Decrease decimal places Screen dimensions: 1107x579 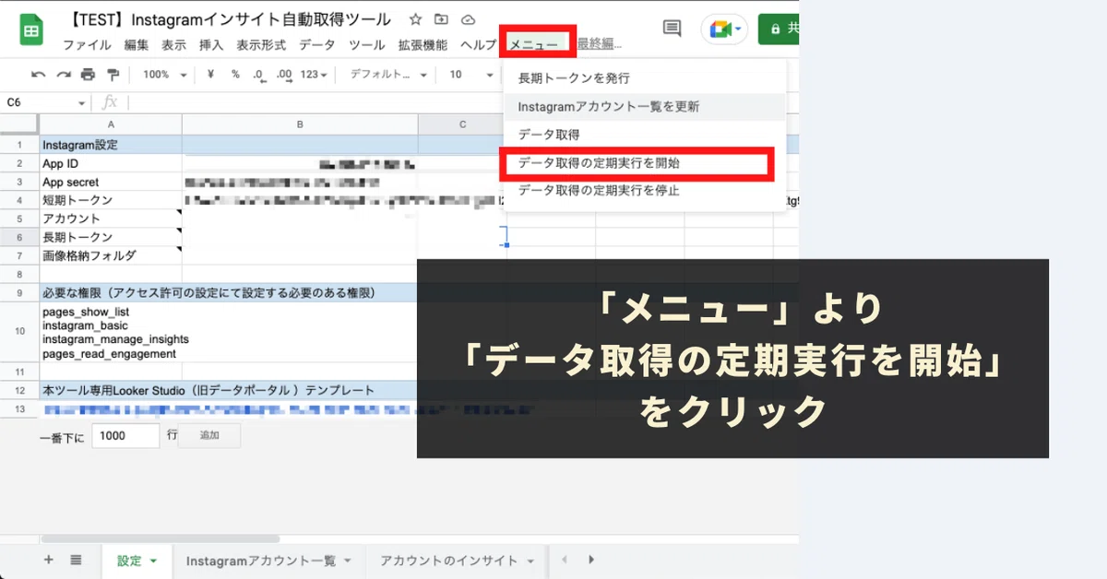[x=259, y=75]
